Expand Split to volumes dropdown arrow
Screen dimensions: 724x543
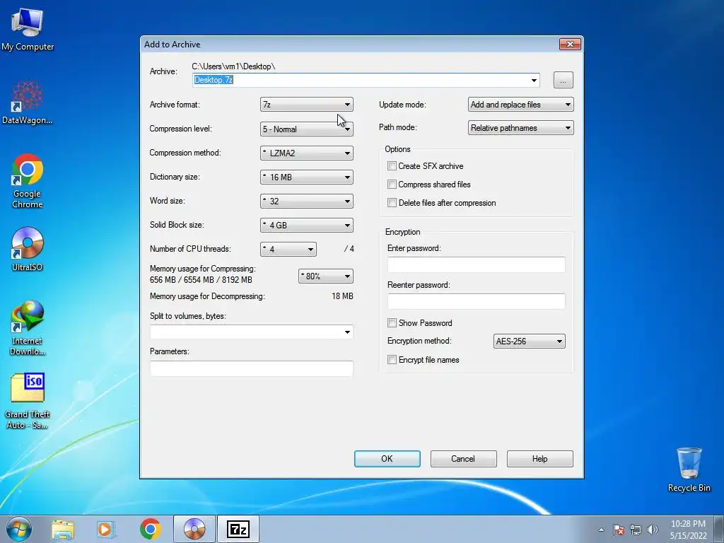[347, 332]
